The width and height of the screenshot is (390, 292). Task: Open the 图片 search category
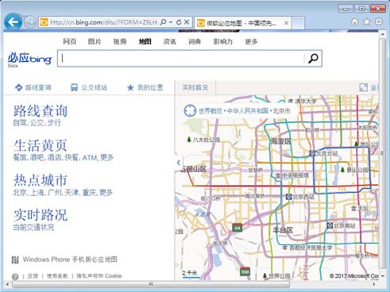click(x=95, y=41)
